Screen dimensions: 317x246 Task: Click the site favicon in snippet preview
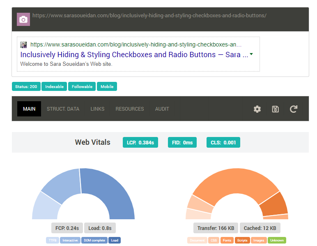tap(23, 45)
